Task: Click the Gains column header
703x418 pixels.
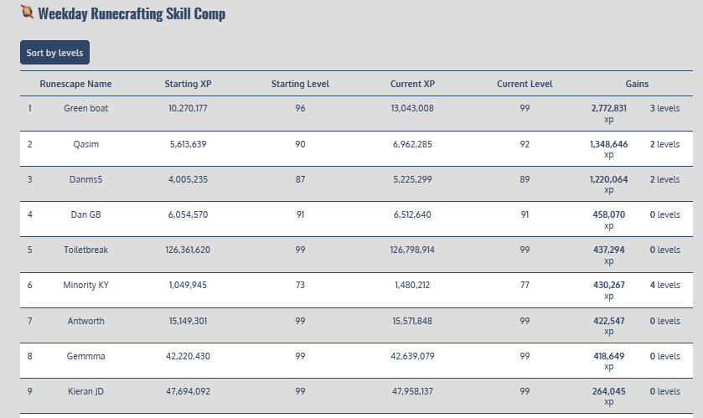Action: [637, 84]
